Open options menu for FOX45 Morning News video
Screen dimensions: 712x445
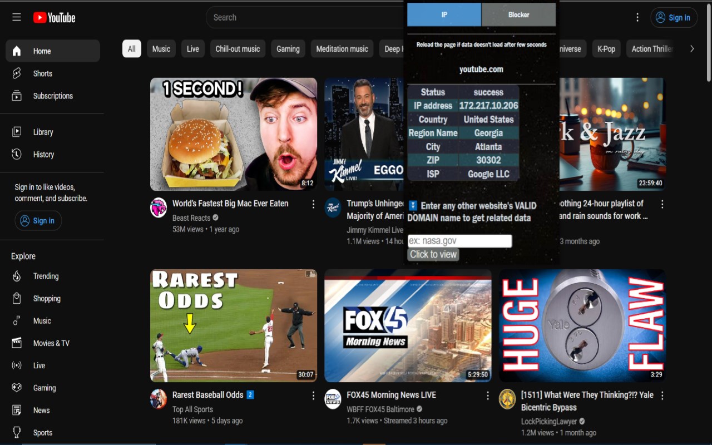pos(488,395)
